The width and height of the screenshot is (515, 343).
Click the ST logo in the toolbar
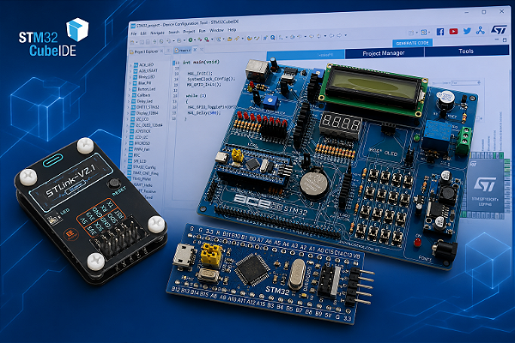point(499,29)
